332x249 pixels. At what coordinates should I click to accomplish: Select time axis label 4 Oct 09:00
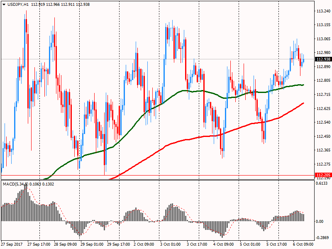[x=224, y=244]
